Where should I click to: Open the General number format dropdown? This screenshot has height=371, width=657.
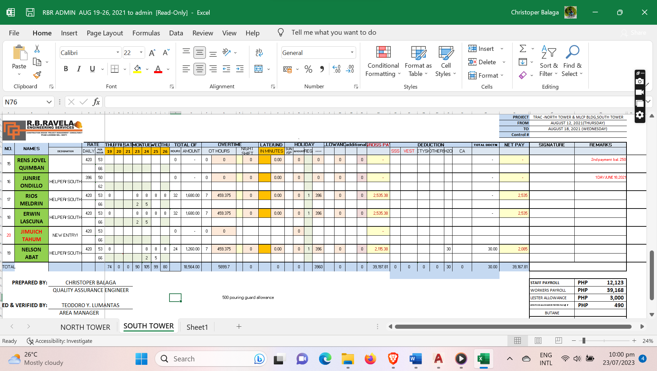pyautogui.click(x=352, y=53)
